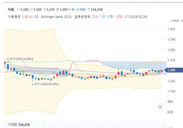
Task: Click the 1,932 axis price label
Action: (171, 29)
